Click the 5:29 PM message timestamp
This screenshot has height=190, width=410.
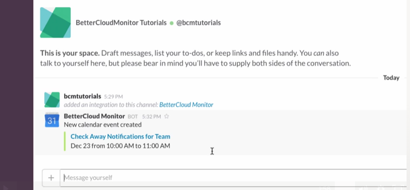pyautogui.click(x=113, y=97)
